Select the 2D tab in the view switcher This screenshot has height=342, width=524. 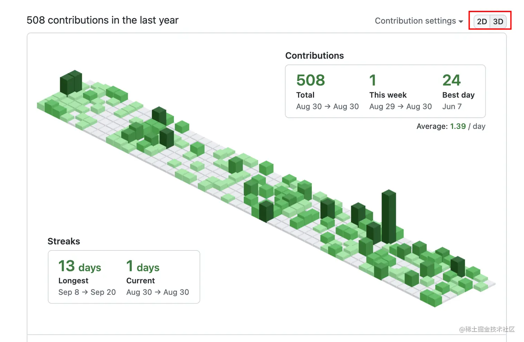[x=482, y=21]
